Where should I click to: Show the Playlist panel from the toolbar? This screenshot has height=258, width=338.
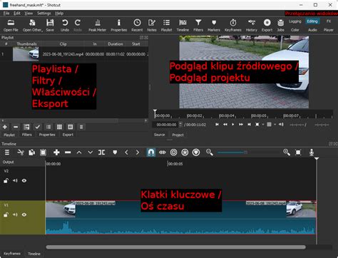(x=166, y=26)
